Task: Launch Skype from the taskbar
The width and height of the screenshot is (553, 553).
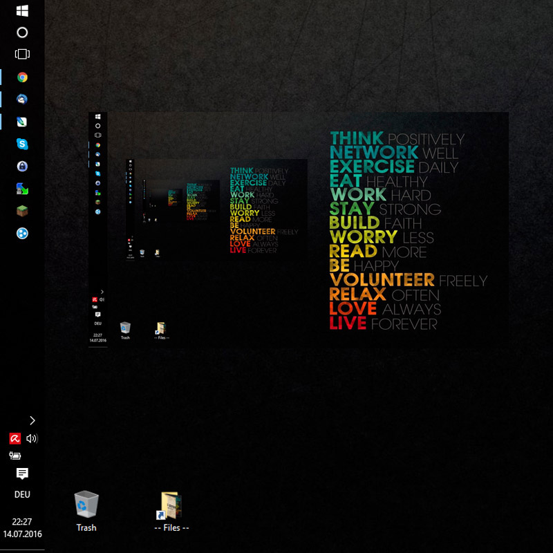Action: pos(22,144)
